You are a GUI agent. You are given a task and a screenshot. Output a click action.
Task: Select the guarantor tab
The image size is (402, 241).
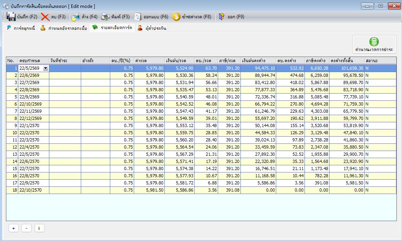(152, 28)
